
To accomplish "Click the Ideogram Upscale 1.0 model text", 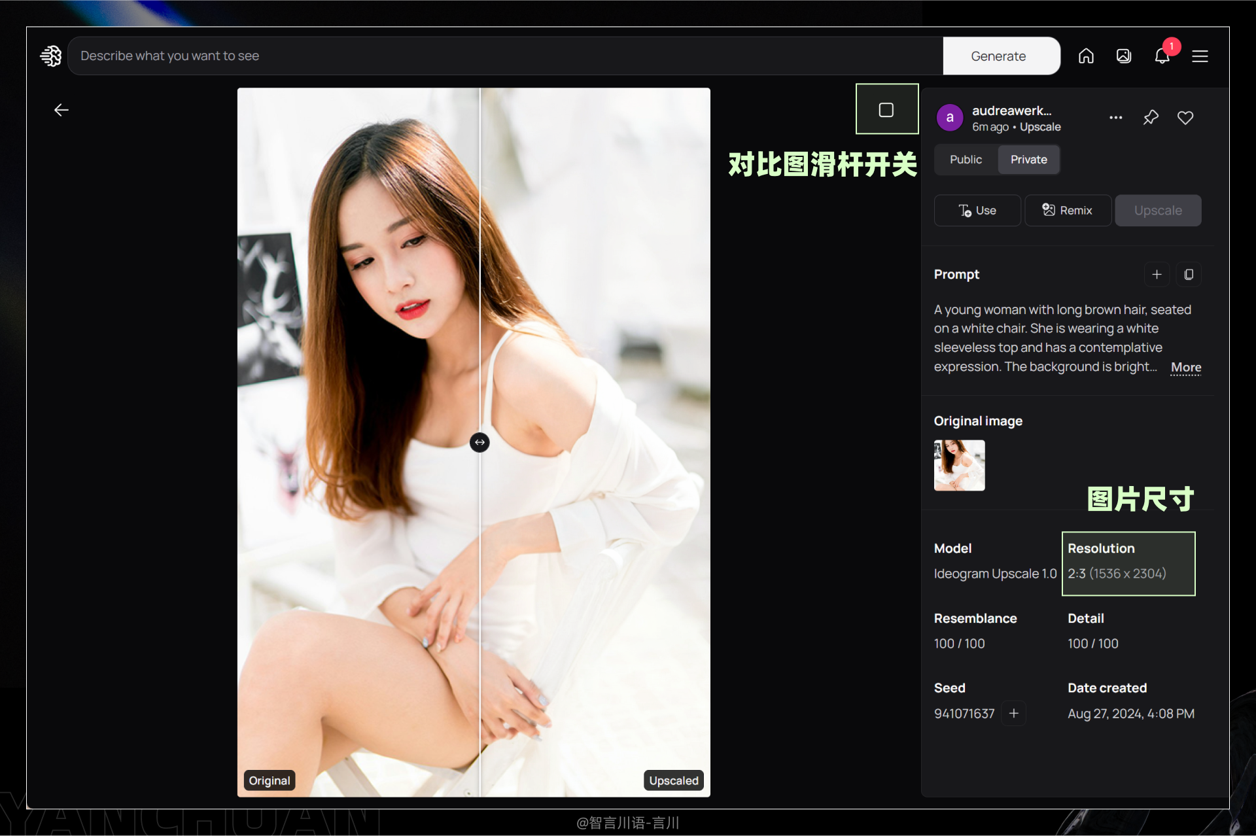I will tap(995, 574).
